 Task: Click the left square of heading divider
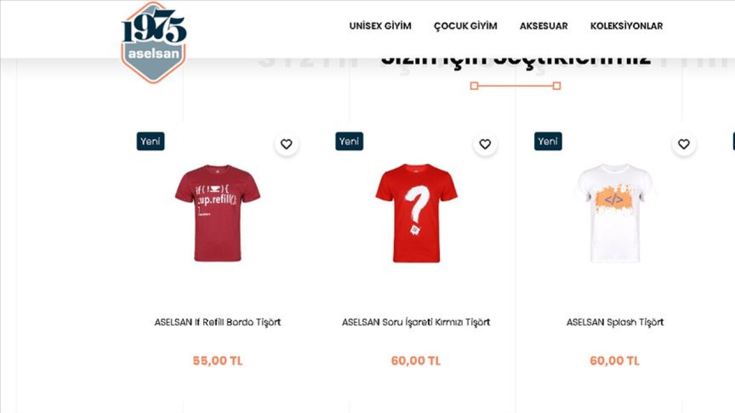tap(474, 86)
